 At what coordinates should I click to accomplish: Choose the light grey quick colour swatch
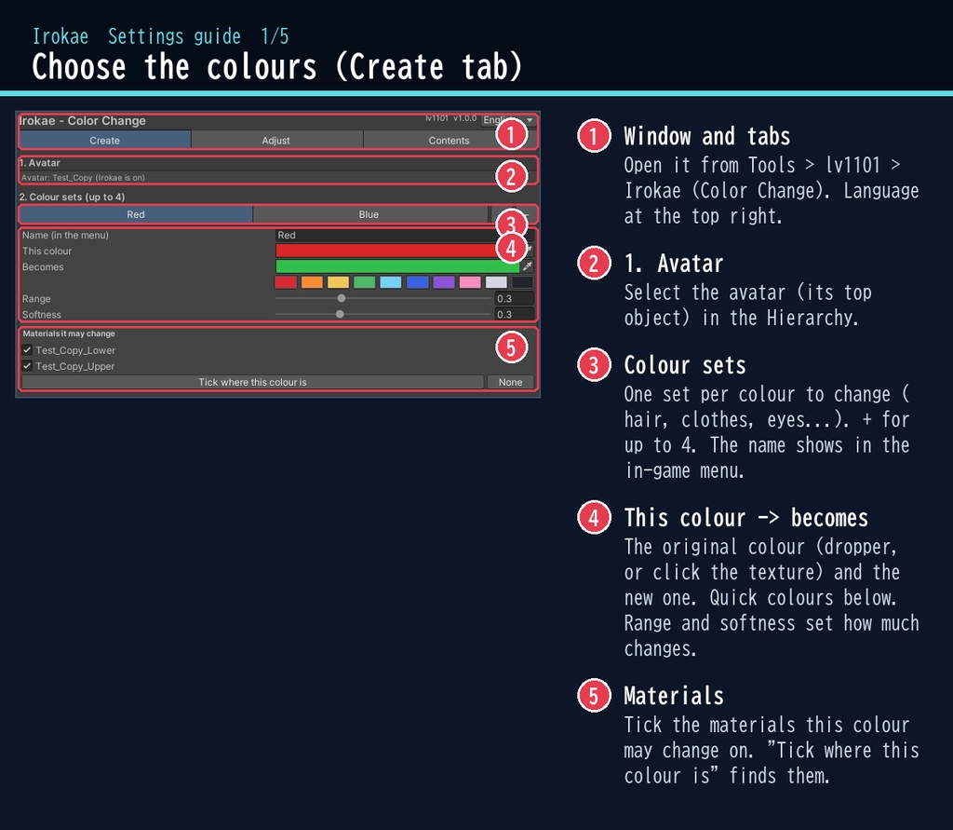point(496,282)
